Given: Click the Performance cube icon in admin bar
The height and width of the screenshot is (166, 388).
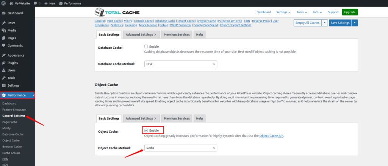Looking at the screenshot, I should tap(61, 3).
